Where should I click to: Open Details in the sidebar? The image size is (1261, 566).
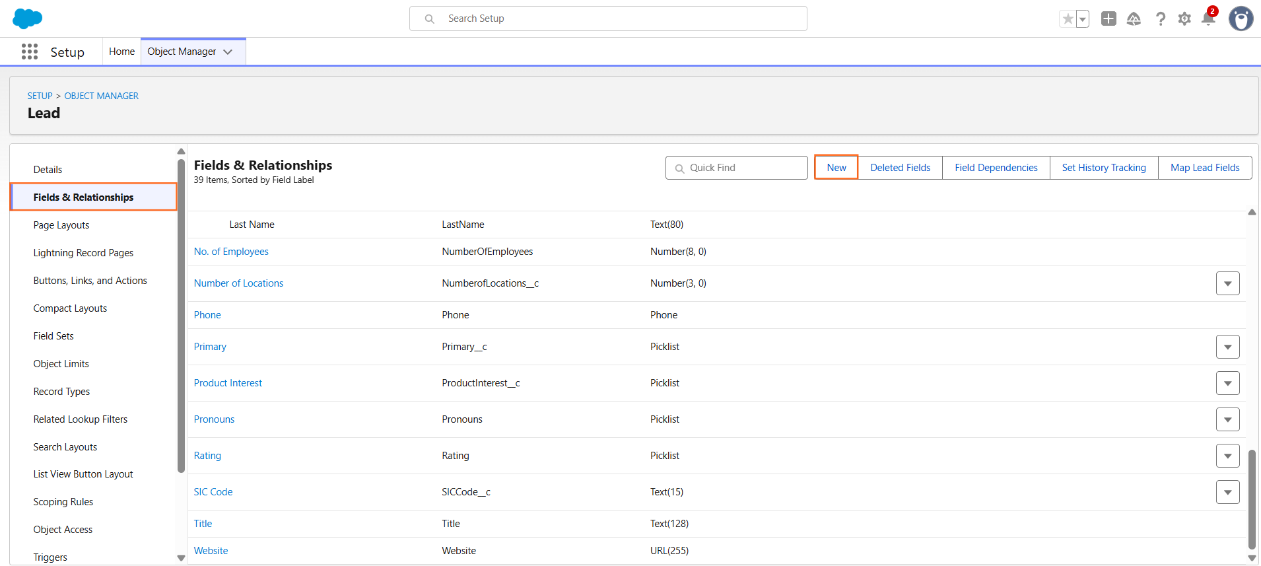point(48,170)
